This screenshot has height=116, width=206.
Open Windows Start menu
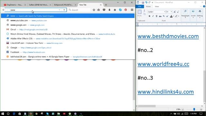click(3, 114)
